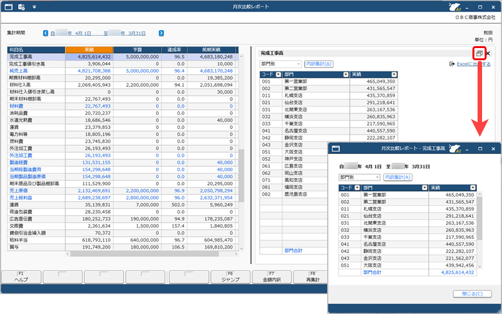Select the 予算 column header
Viewport: 502px width, 314px height.
pyautogui.click(x=138, y=50)
